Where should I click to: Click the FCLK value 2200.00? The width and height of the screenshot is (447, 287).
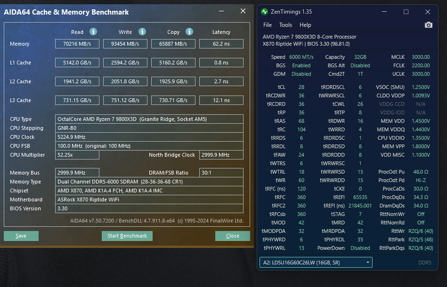(421, 65)
